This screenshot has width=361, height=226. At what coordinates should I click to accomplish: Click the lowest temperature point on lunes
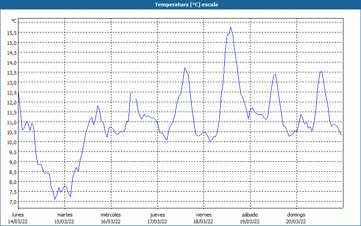[55, 199]
